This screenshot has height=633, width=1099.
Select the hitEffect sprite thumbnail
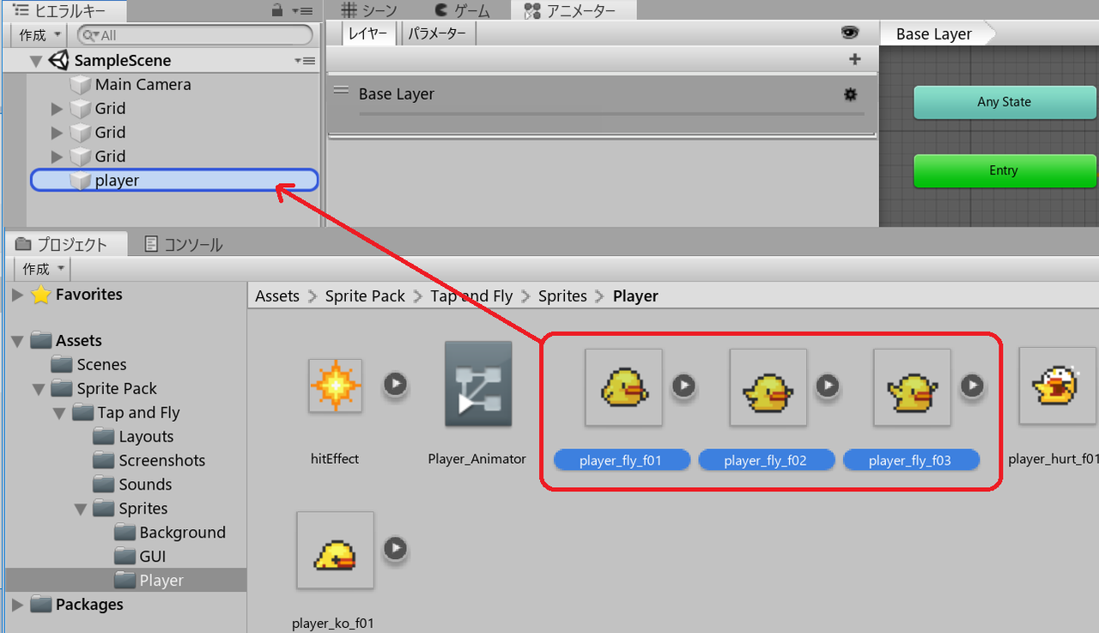click(x=336, y=386)
